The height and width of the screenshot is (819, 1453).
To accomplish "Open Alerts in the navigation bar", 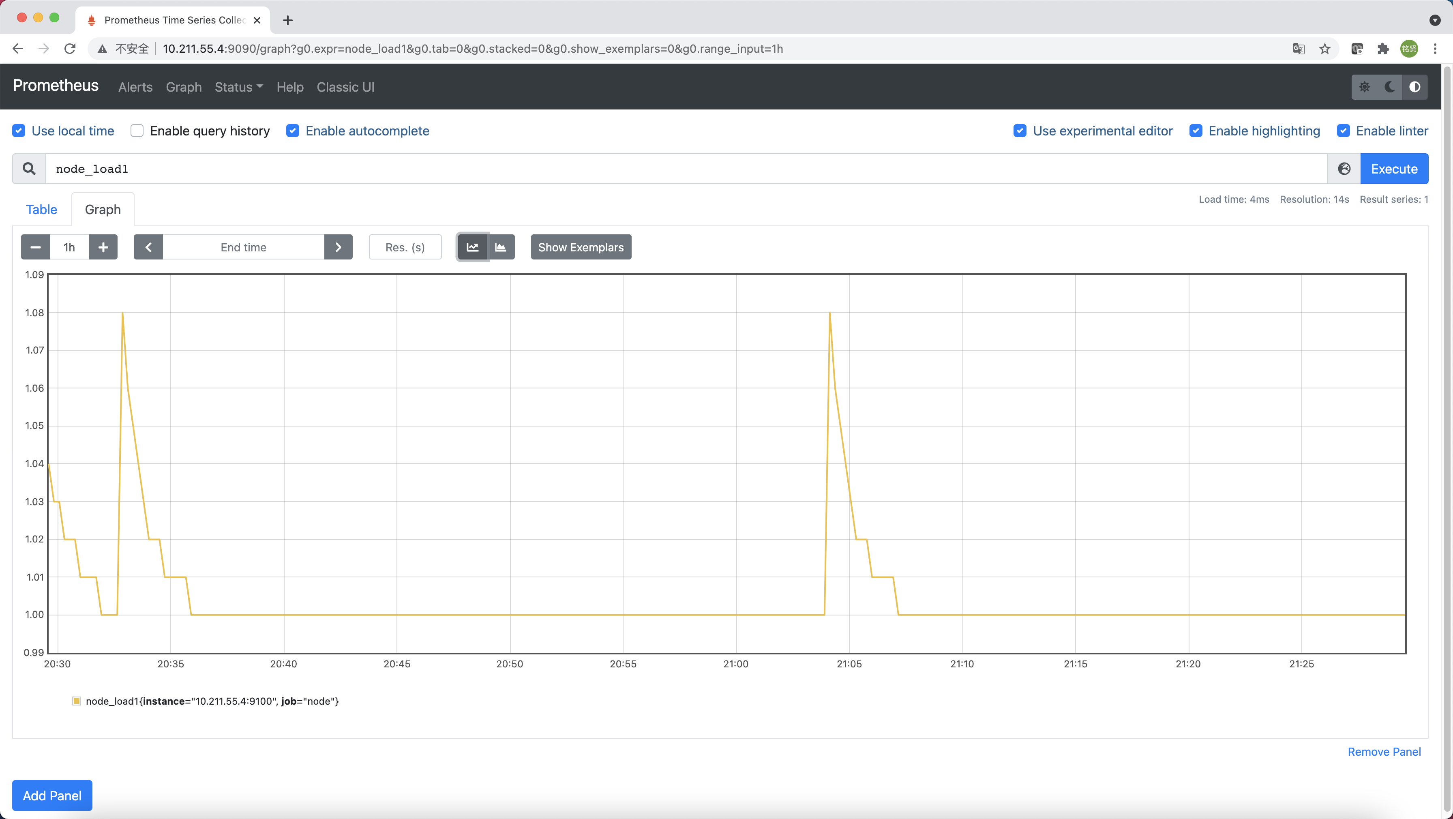I will (x=135, y=87).
